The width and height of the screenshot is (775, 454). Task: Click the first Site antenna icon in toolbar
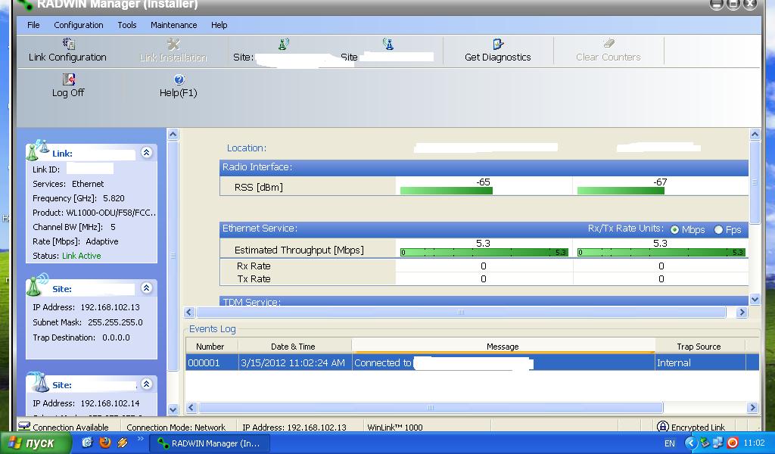click(x=283, y=45)
